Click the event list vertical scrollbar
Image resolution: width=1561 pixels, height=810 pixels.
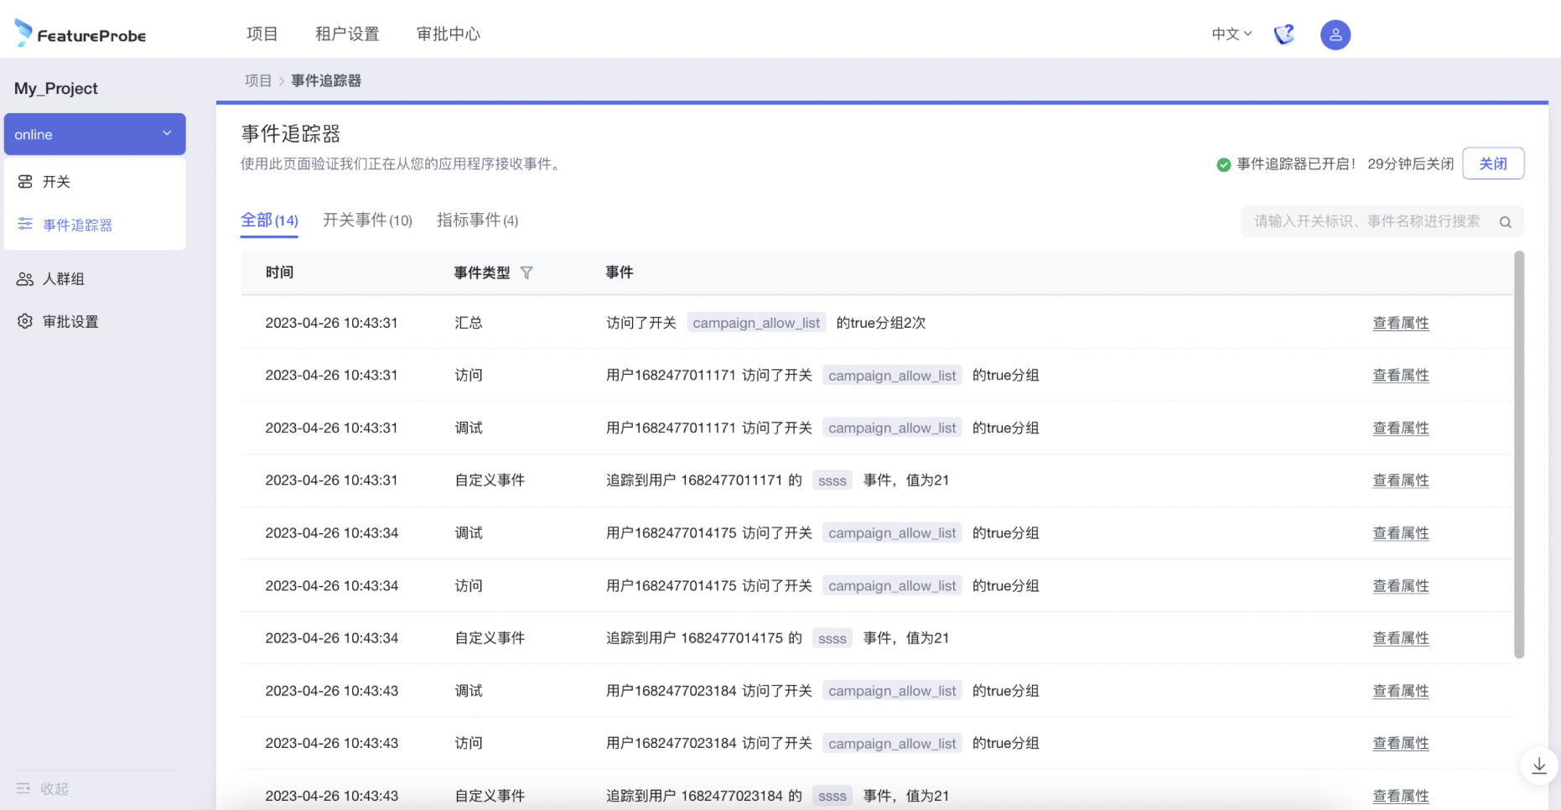click(1518, 453)
